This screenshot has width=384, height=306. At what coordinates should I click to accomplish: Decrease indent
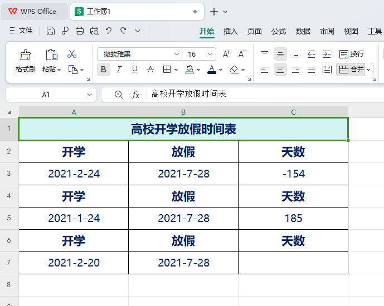311,54
